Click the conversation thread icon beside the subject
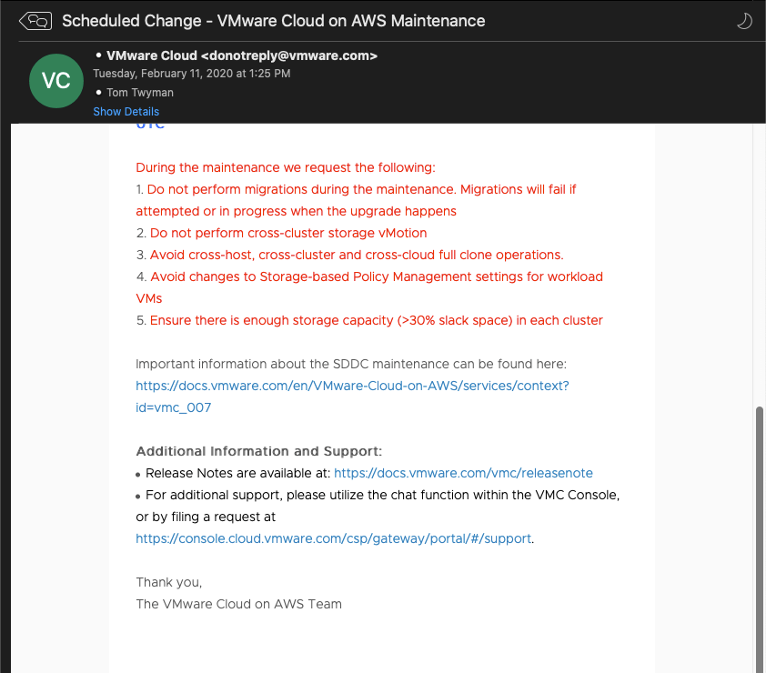The height and width of the screenshot is (673, 766). [35, 21]
